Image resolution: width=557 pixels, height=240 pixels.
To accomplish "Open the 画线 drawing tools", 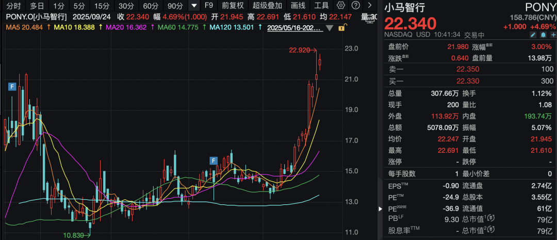I will click(298, 5).
